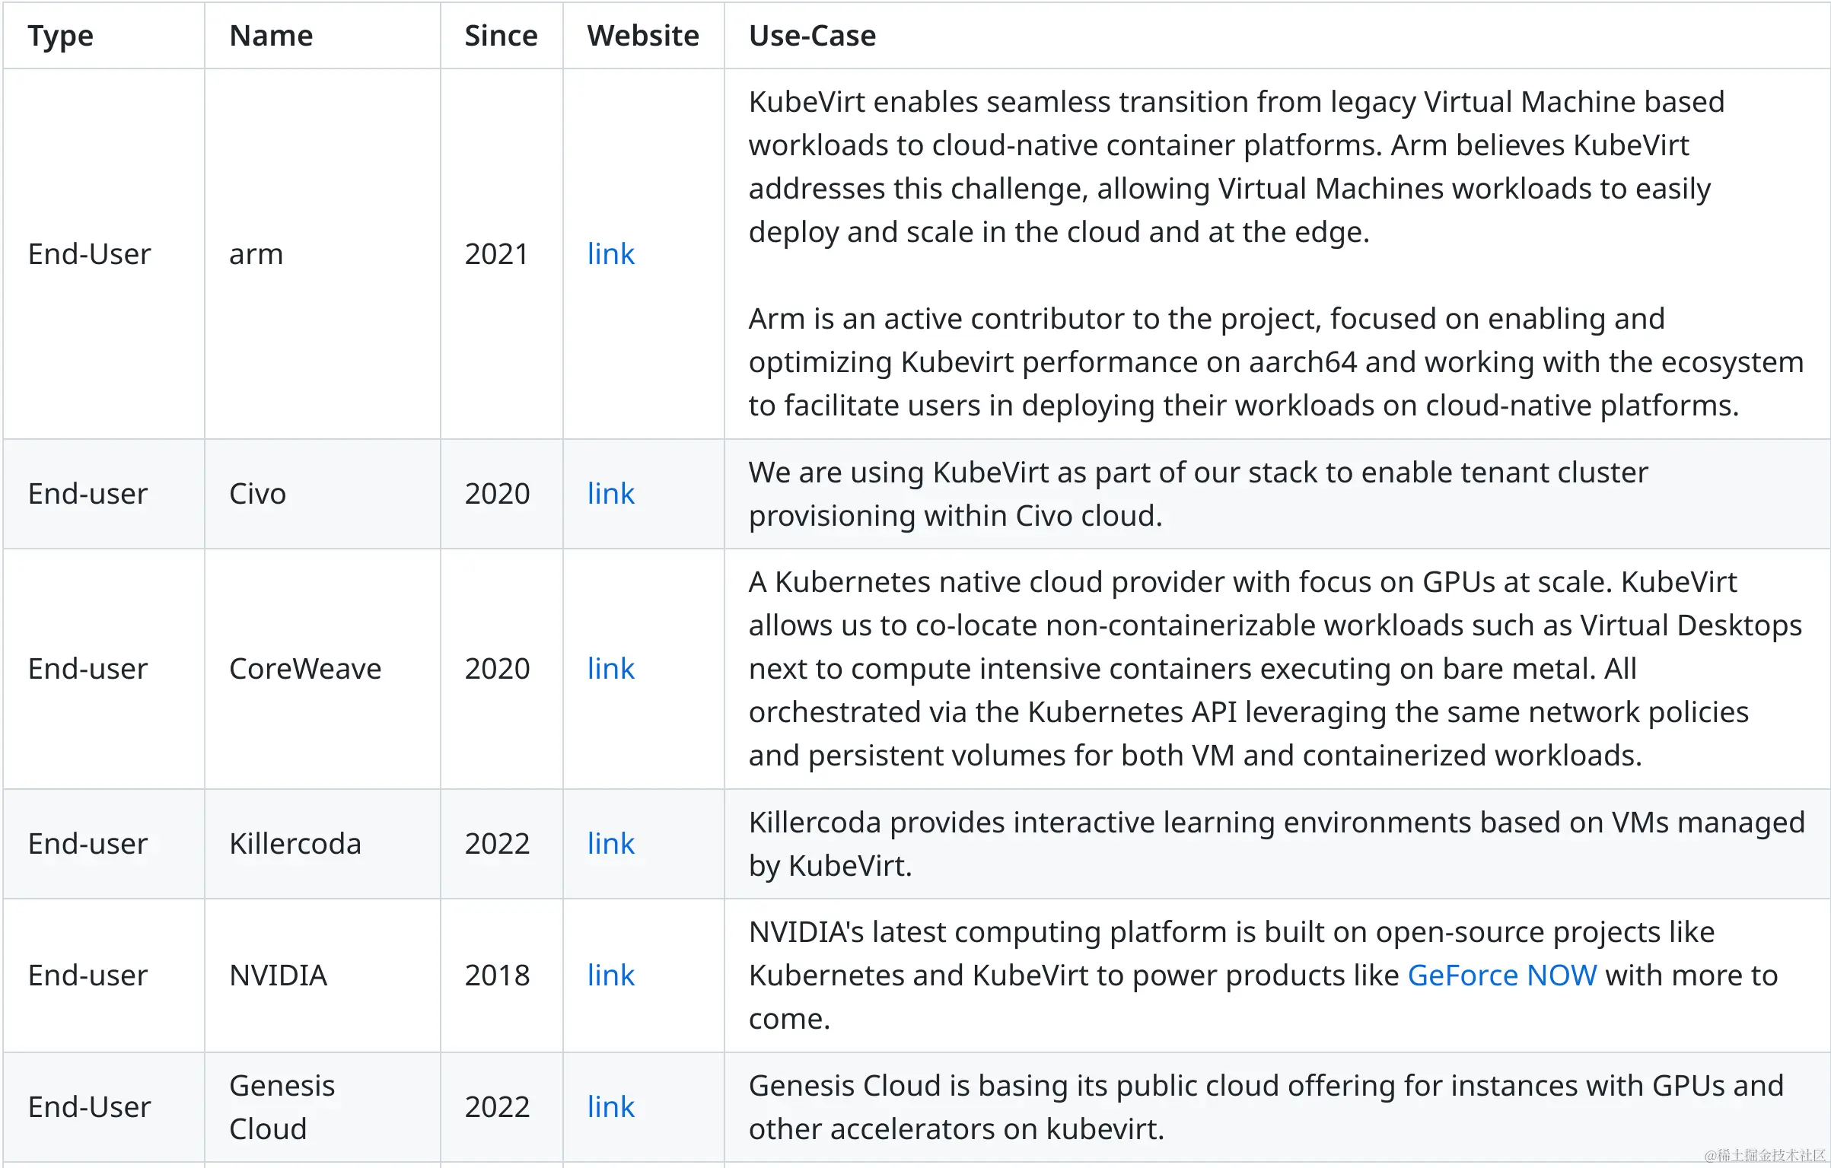The width and height of the screenshot is (1831, 1168).
Task: Click the 2018 year cell
Action: pyautogui.click(x=497, y=975)
